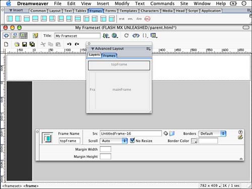Open the Layers tab
The image size is (252, 189).
(x=94, y=55)
